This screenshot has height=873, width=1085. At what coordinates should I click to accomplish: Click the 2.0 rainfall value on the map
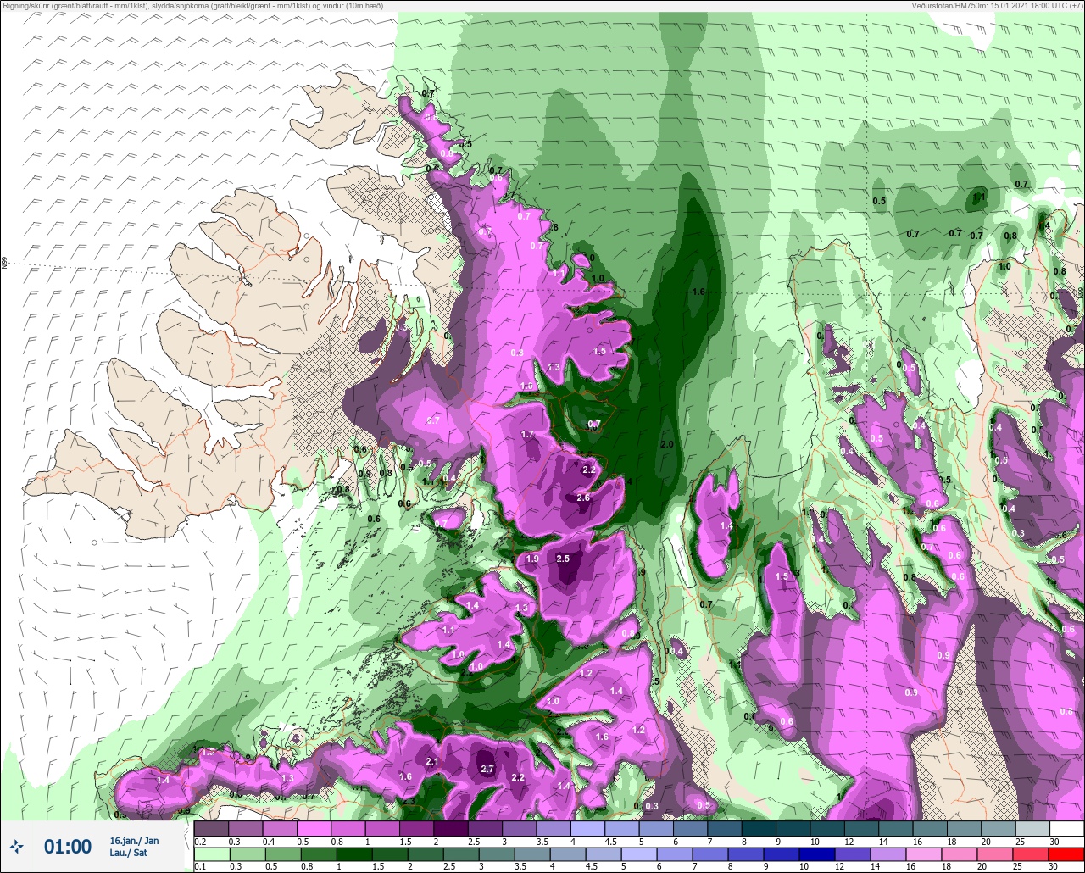coord(666,444)
